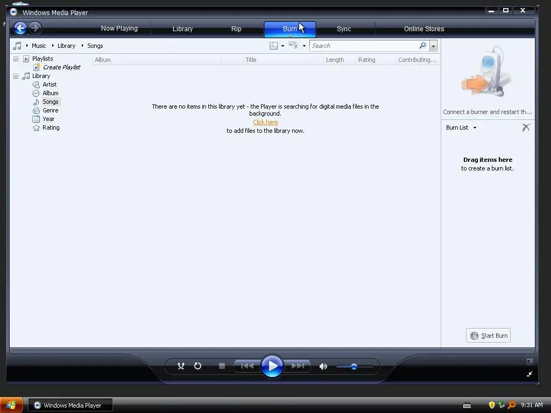
Task: Sort by the Title column header
Action: click(283, 60)
